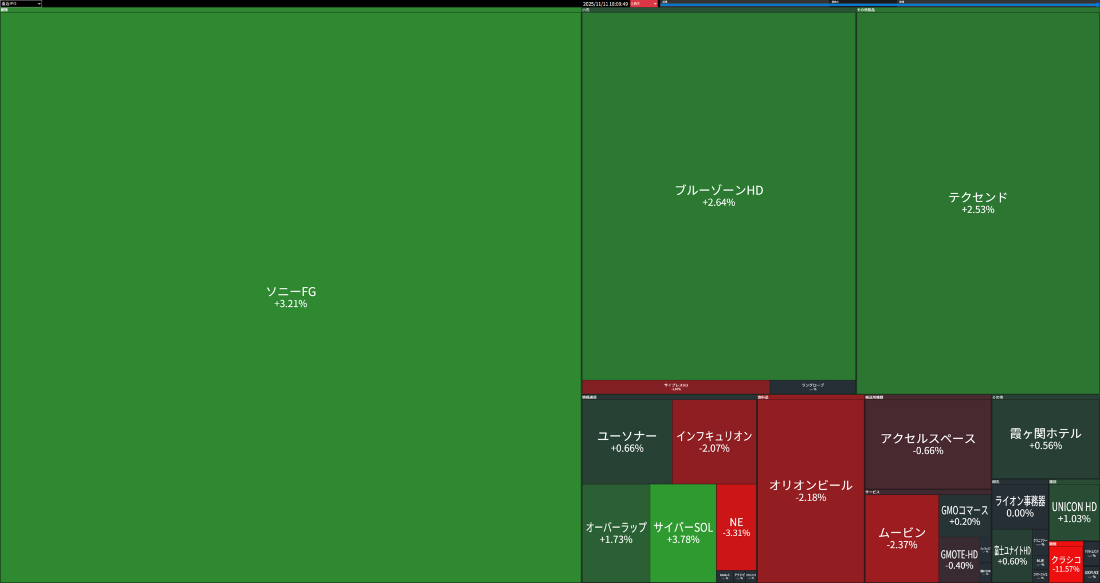The image size is (1100, 583).
Task: Select the インフキュリオン tile
Action: pos(714,442)
